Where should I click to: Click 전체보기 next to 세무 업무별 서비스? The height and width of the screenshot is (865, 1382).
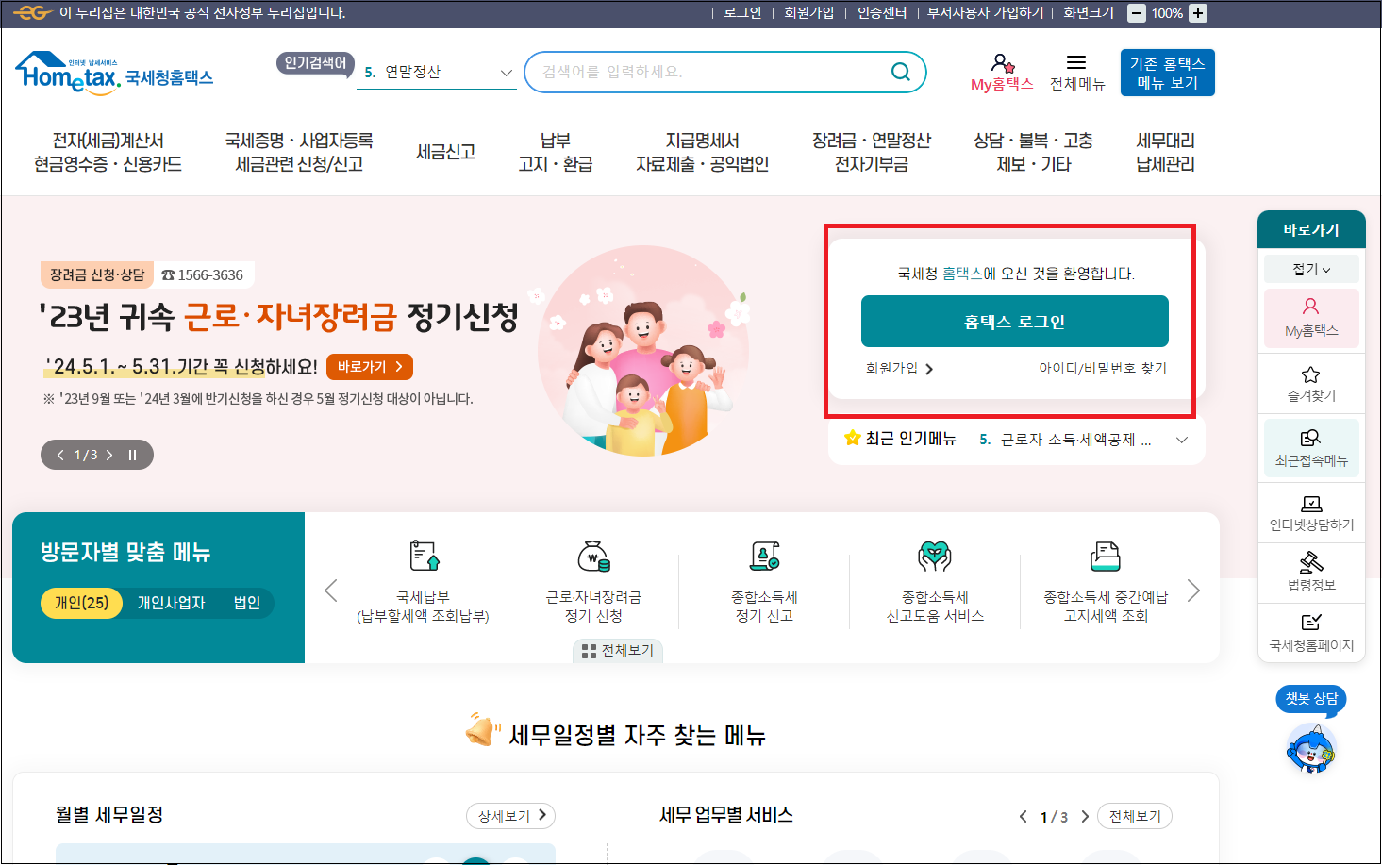pos(1135,816)
